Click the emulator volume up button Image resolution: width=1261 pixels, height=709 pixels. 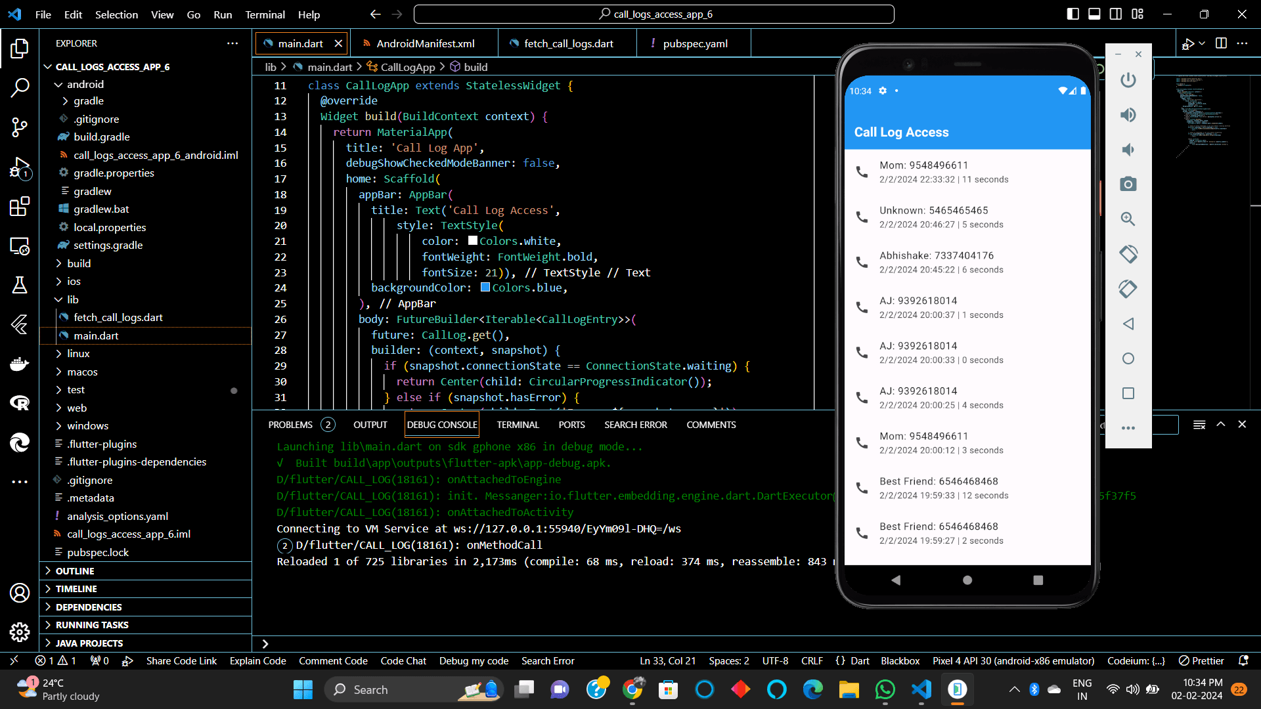tap(1128, 115)
